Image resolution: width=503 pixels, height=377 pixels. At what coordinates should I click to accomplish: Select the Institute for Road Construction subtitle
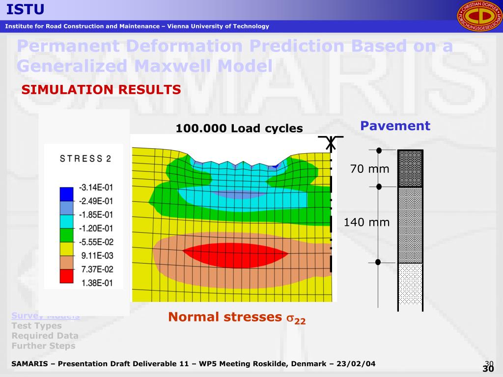[137, 27]
